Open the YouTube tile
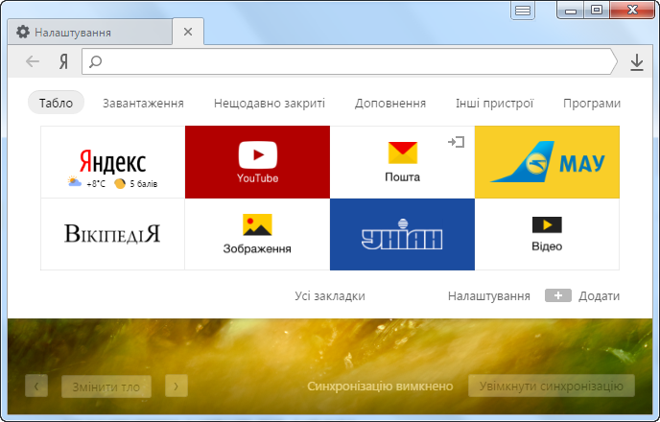This screenshot has height=422, width=660. pos(258,162)
